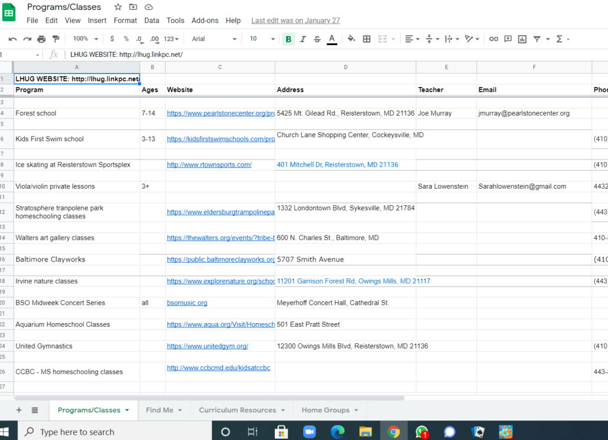Click the insert comment icon
Image resolution: width=608 pixels, height=440 pixels.
pos(508,39)
